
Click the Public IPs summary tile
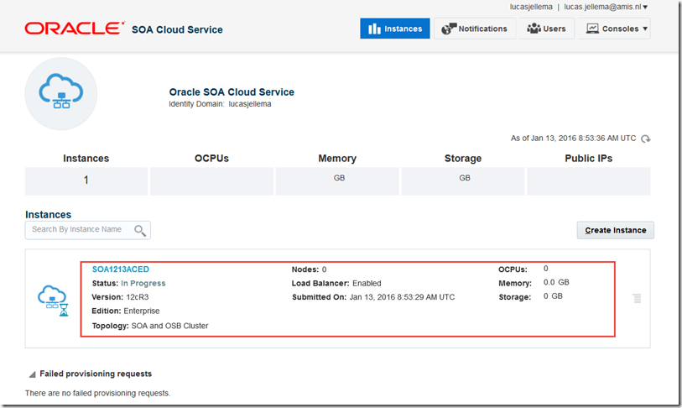point(588,180)
